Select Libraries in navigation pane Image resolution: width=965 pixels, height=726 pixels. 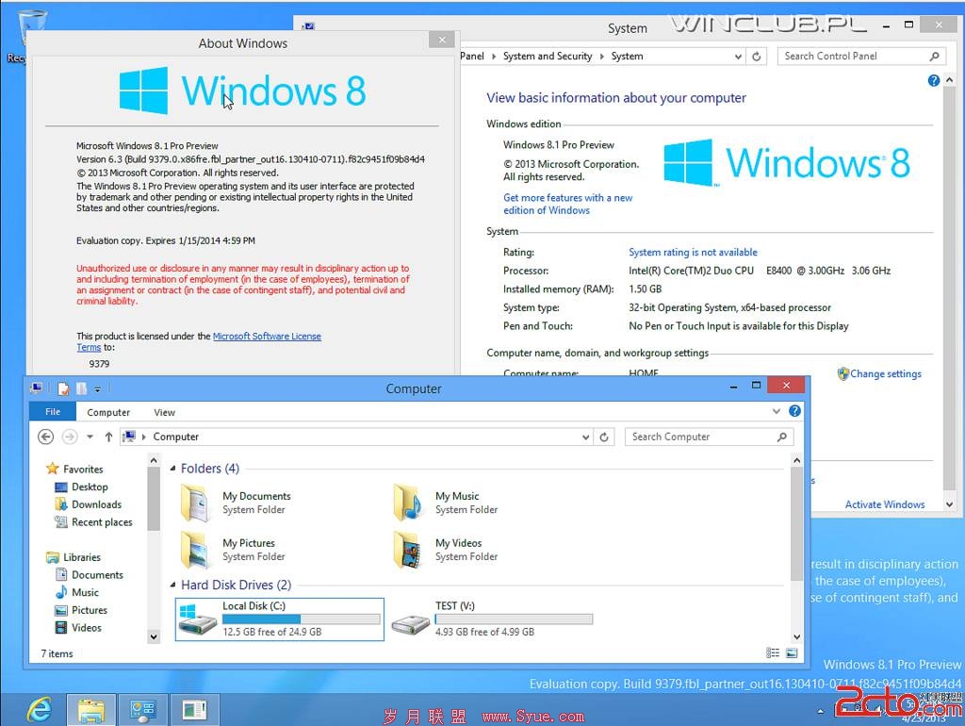81,557
